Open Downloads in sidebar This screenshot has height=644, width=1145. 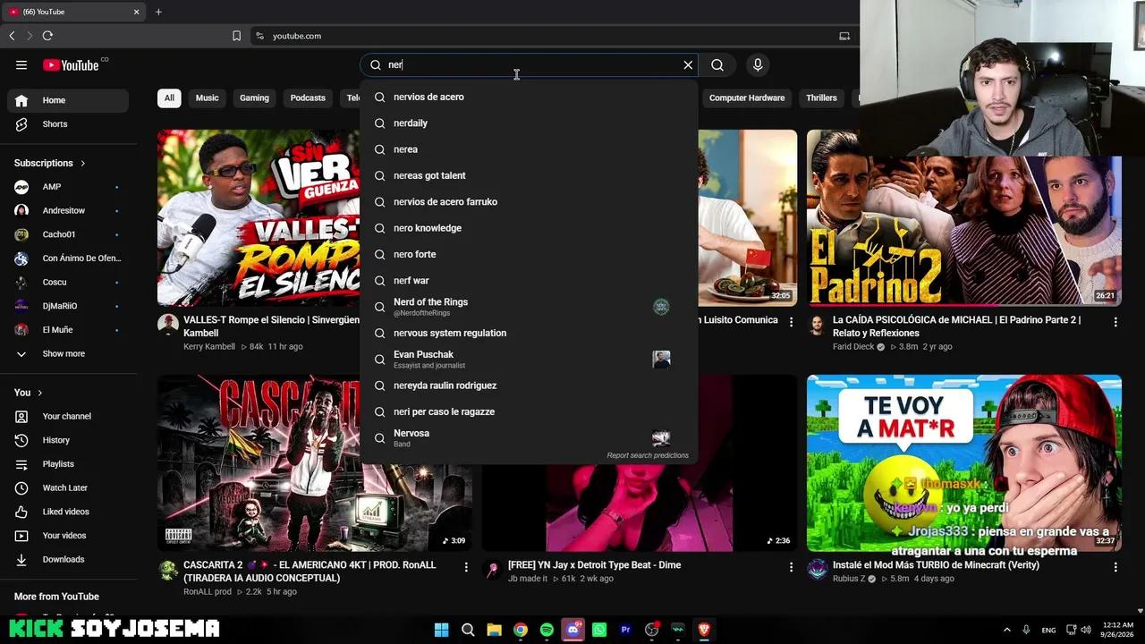pos(68,559)
